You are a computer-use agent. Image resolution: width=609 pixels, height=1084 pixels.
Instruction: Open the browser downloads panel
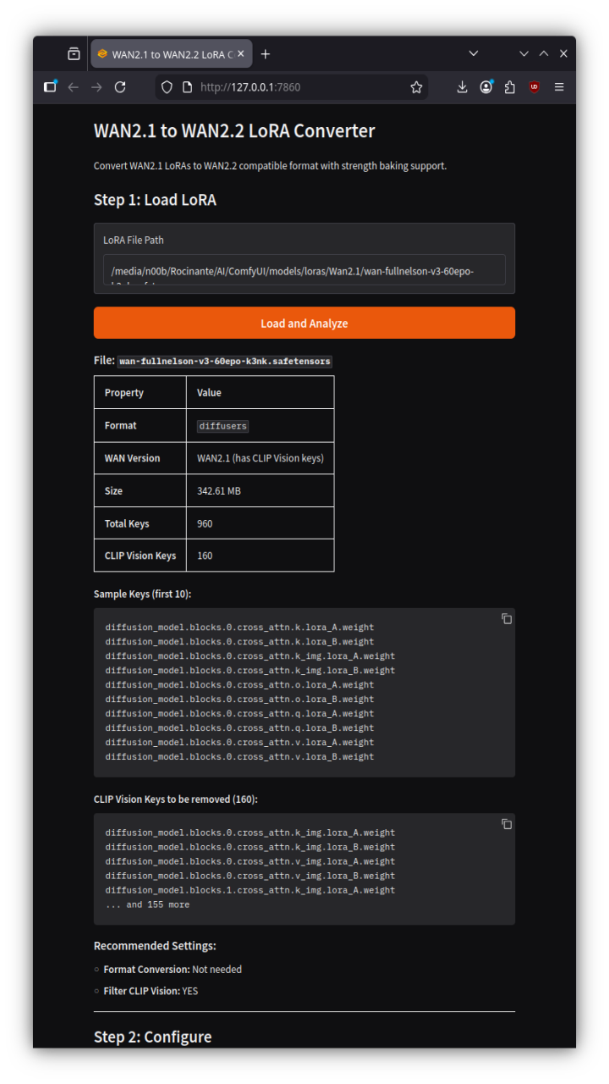point(462,87)
